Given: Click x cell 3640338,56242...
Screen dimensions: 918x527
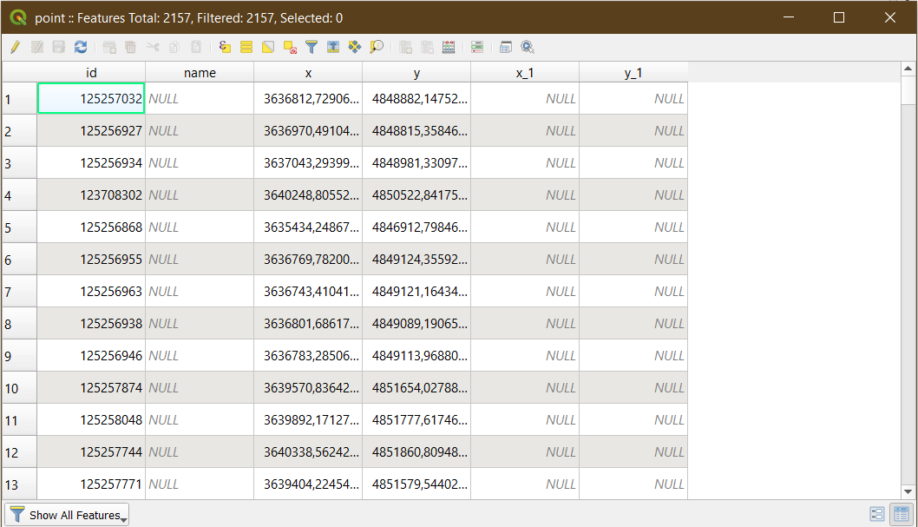Looking at the screenshot, I should (308, 452).
